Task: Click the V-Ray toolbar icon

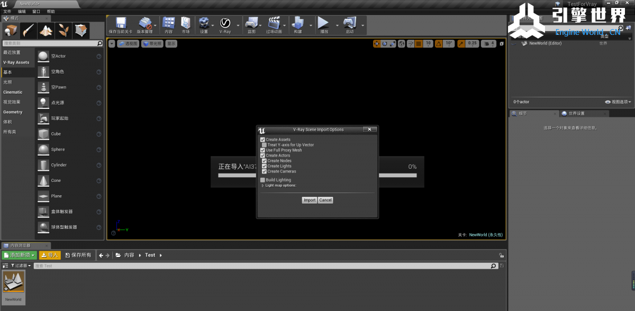Action: click(225, 23)
